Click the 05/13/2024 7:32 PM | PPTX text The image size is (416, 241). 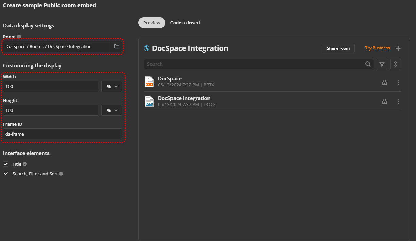pyautogui.click(x=186, y=85)
